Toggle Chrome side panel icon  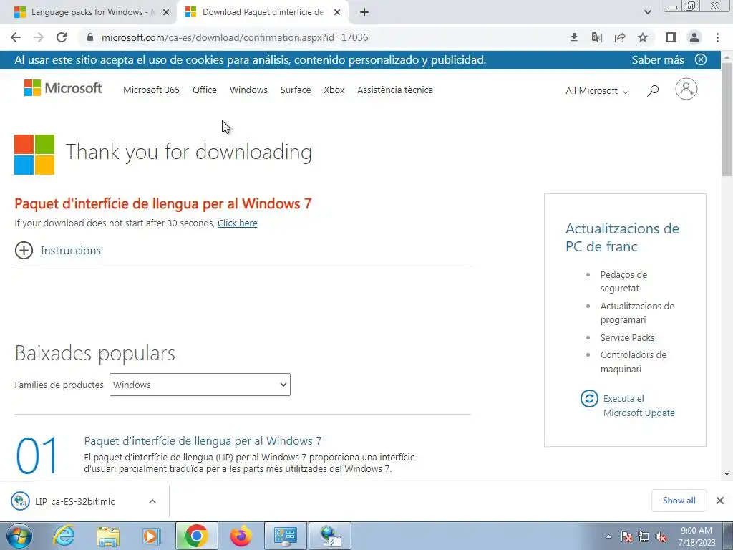(671, 37)
